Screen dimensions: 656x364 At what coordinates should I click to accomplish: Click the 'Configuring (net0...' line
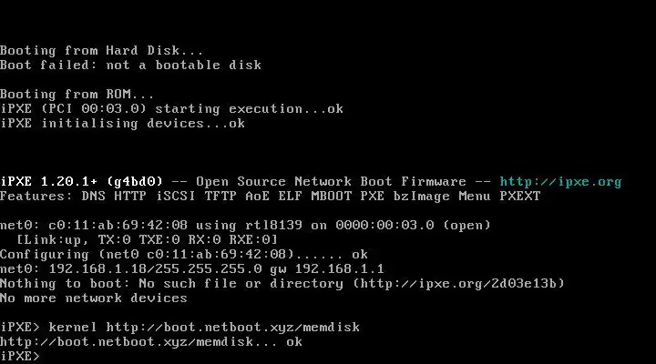coord(184,255)
